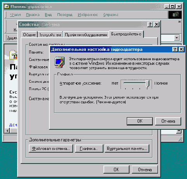187x179 pixels.
Task: Open the address bar dropdown arrow
Action: 177,38
